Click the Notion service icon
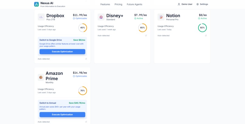 [161, 17]
